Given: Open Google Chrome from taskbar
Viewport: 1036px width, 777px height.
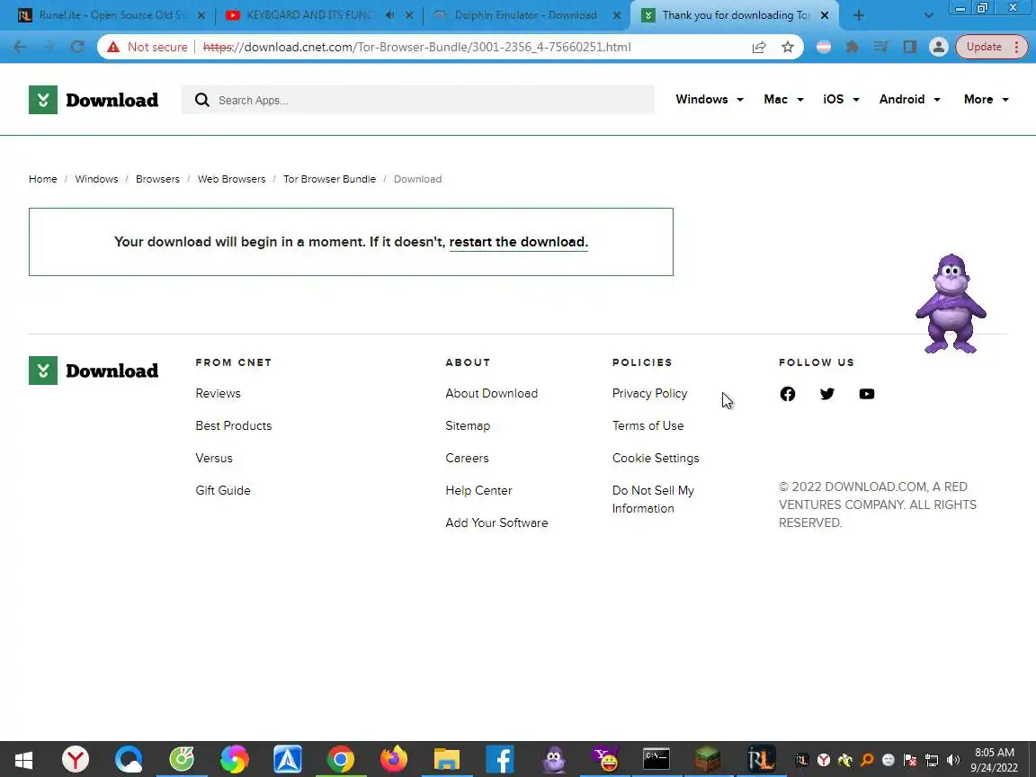Looking at the screenshot, I should pos(340,760).
